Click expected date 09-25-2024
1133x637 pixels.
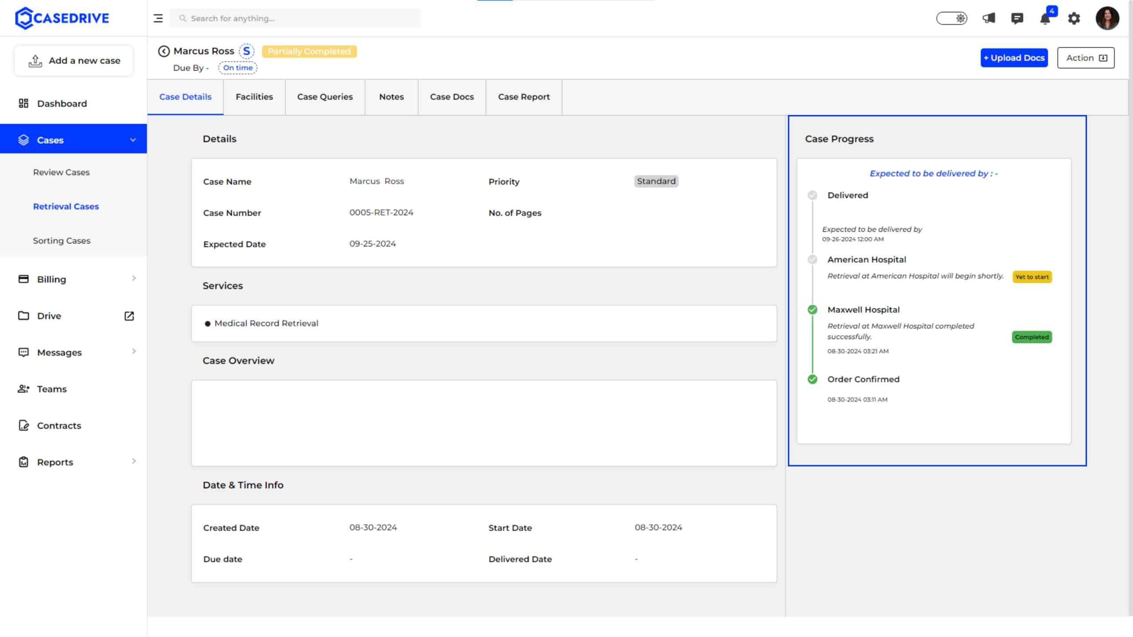coord(373,244)
